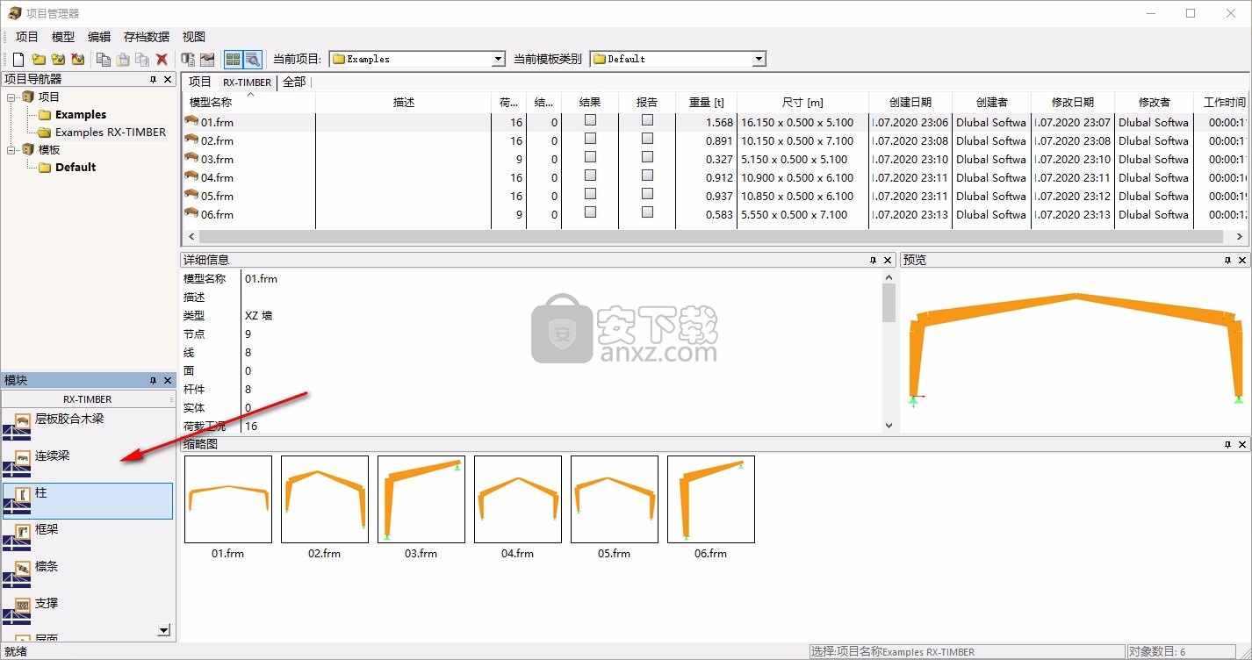1252x660 pixels.
Task: Check the 结果 box for 02.frm
Action: point(590,138)
